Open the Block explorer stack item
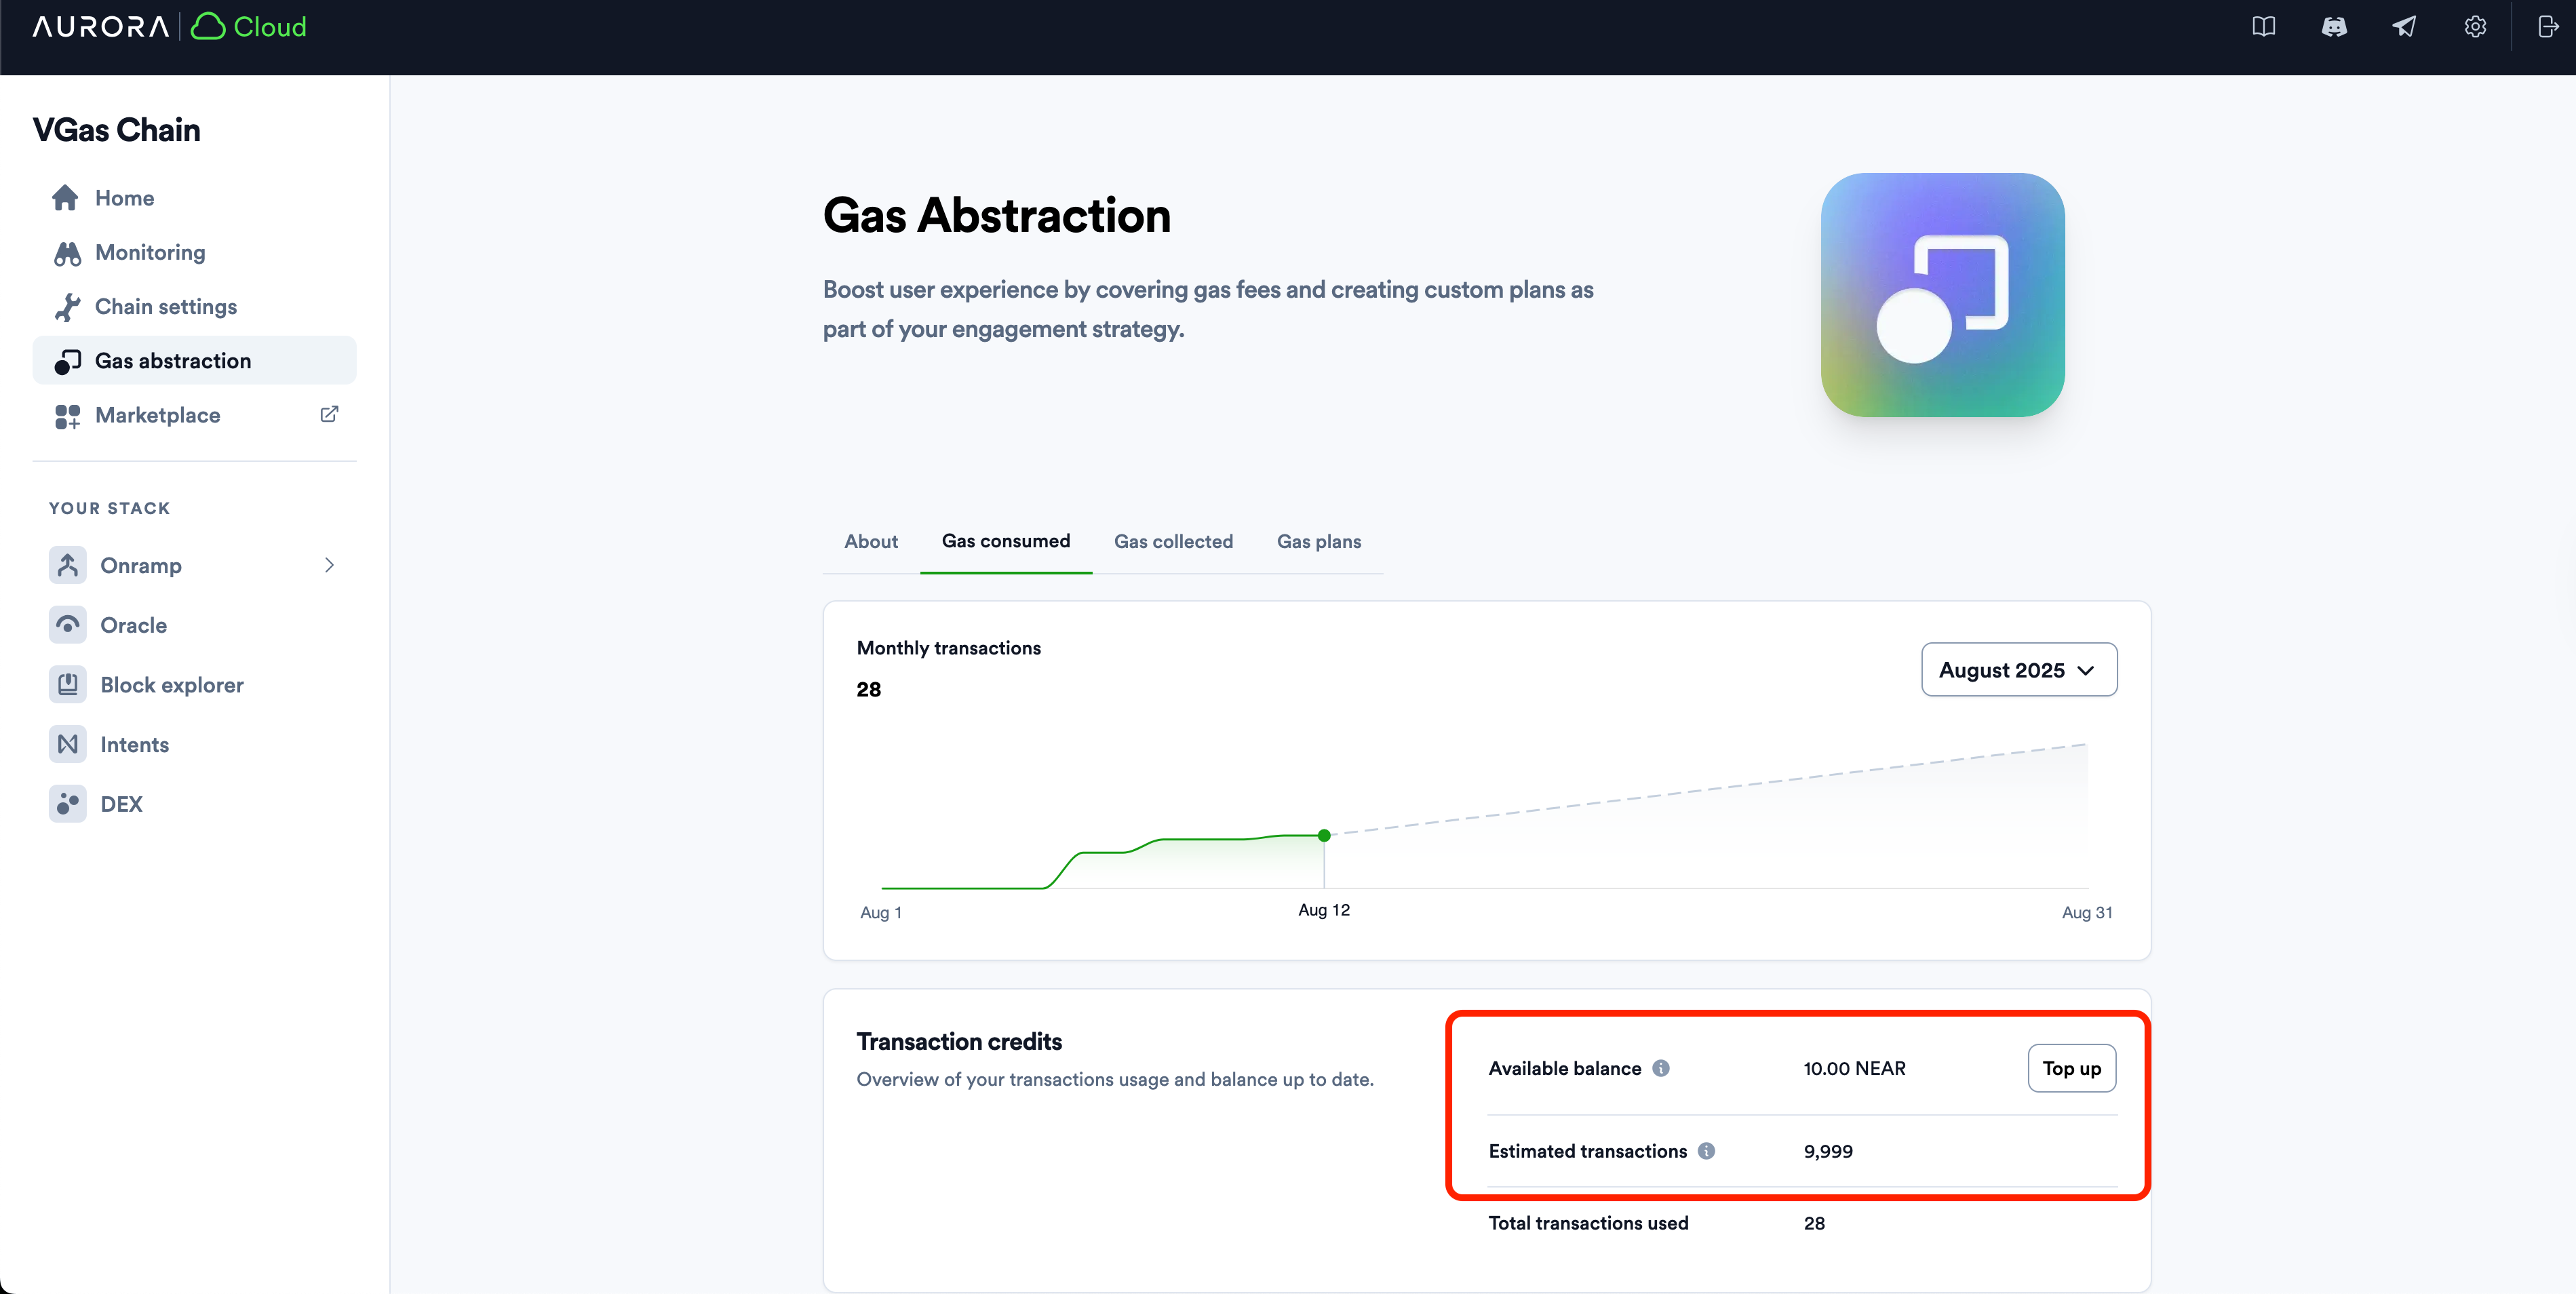 171,685
